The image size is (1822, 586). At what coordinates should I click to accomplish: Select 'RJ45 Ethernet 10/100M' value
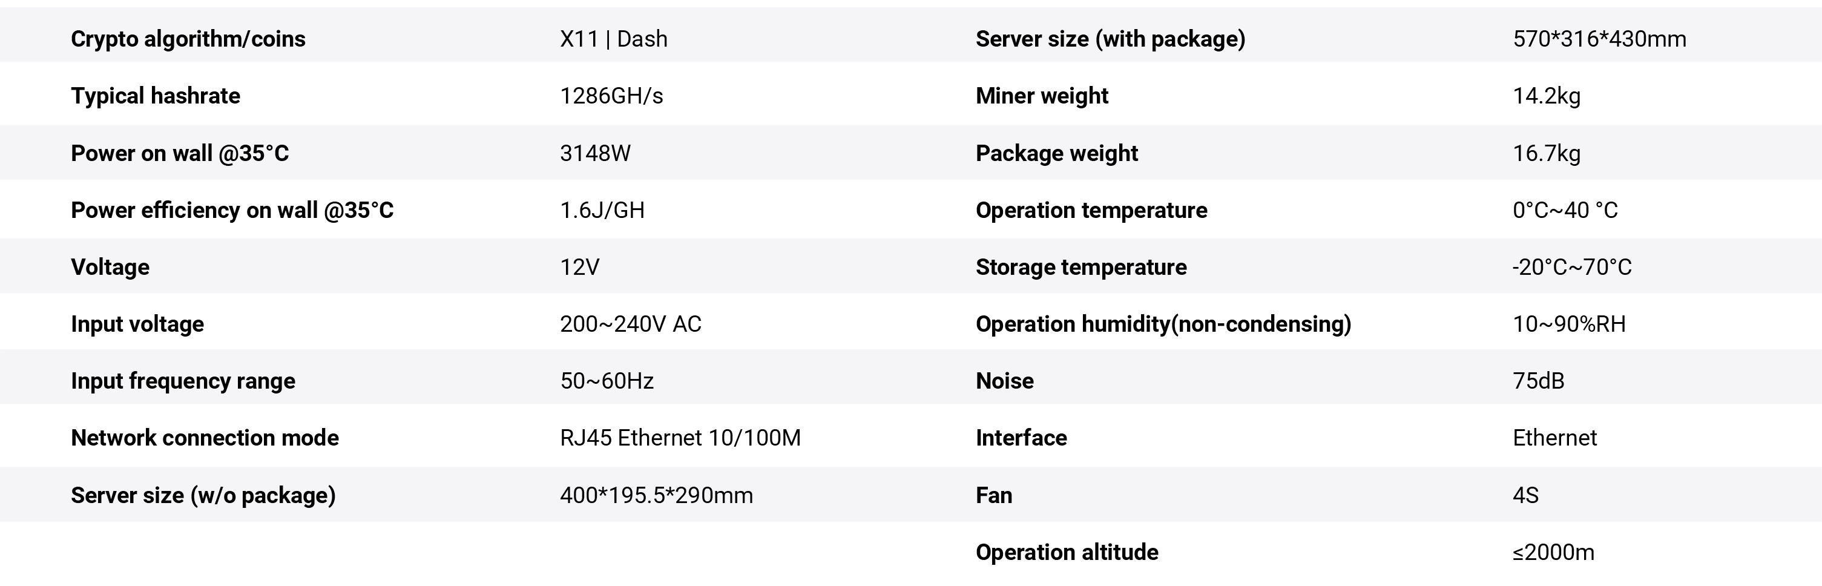pyautogui.click(x=680, y=438)
